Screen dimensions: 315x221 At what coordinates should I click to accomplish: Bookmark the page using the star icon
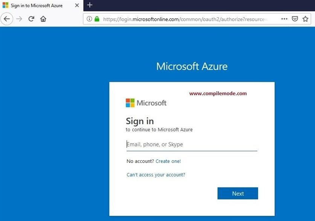click(x=305, y=19)
